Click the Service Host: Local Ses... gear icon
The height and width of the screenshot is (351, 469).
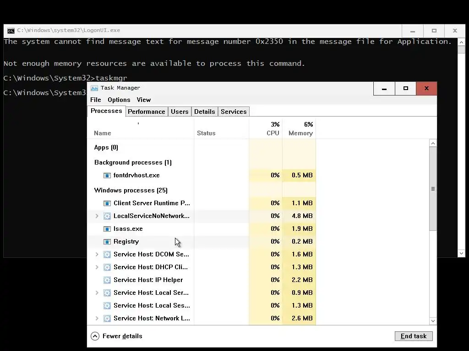[x=107, y=306]
